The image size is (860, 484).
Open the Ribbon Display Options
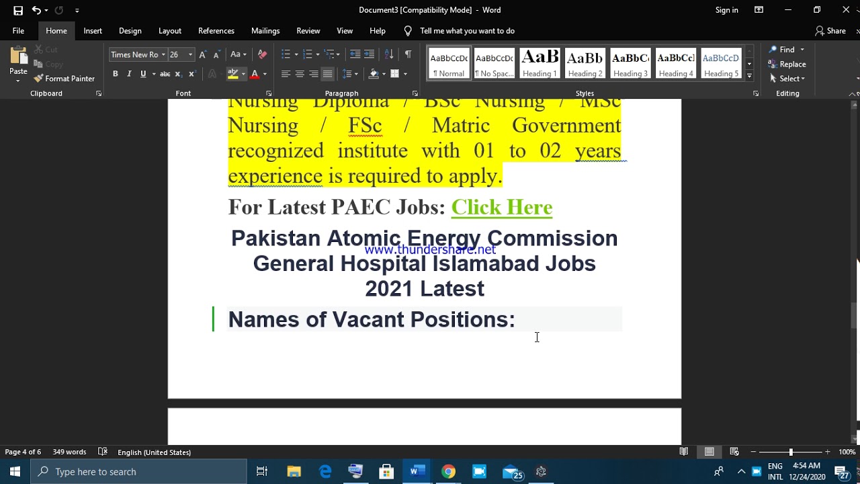[x=759, y=10]
